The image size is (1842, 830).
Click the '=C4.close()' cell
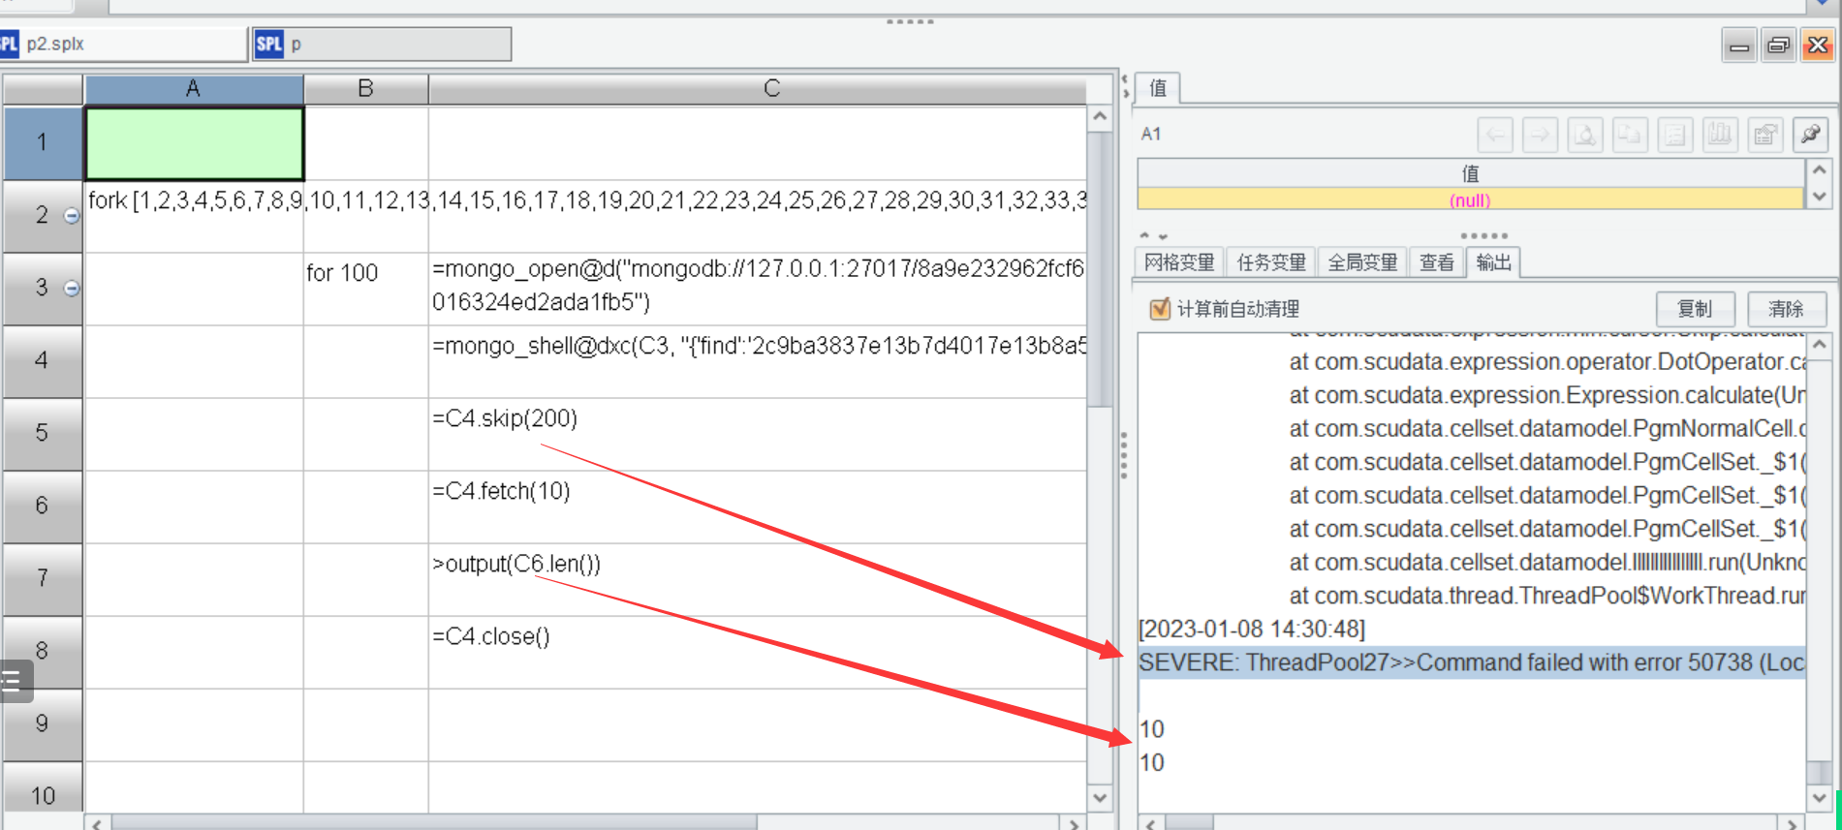coord(758,652)
